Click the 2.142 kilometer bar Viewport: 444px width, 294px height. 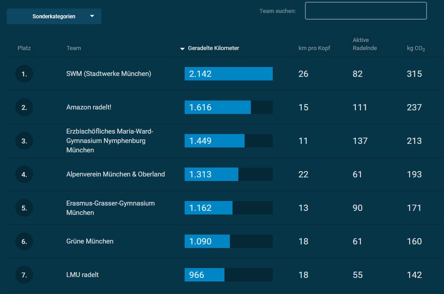tap(228, 74)
